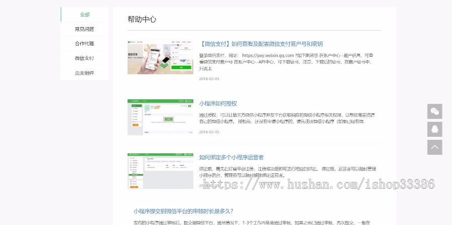Screen dimensions: 452x225
Task: Open the QQ contact floating icon
Action: (435, 129)
